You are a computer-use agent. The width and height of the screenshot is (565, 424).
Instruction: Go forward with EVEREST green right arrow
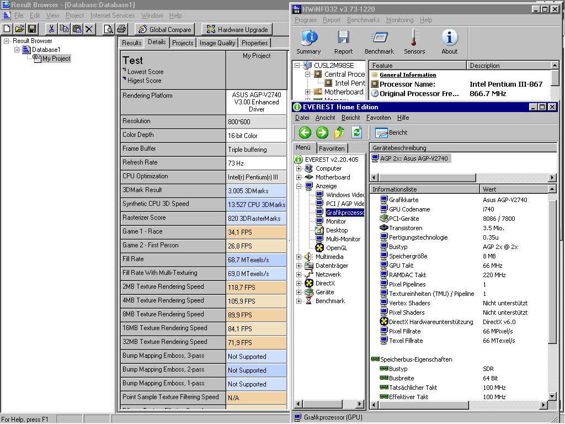(x=322, y=132)
